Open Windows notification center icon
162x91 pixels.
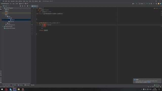coord(159,89)
